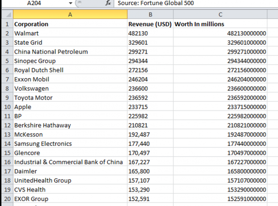278x206 pixels.
Task: Select the BP cell
Action: point(70,116)
